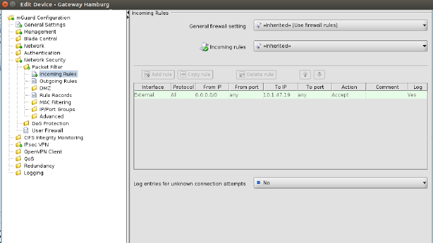
Task: Click the Packet Filter folder icon
Action: (26, 67)
